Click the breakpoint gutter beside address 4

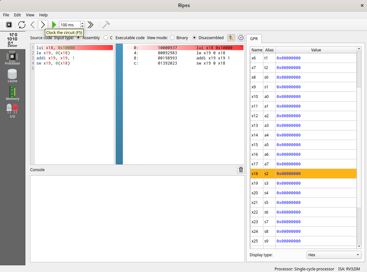point(119,53)
